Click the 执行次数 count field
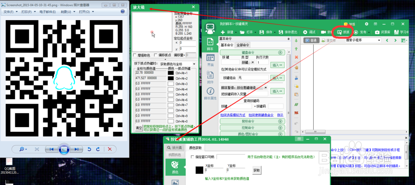 click(262, 62)
